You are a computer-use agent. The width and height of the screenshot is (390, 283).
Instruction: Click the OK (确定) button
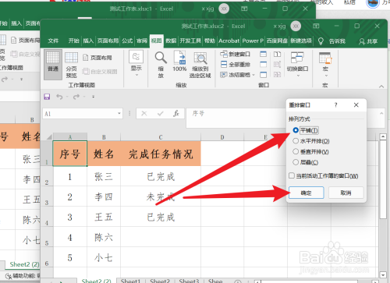click(x=306, y=193)
